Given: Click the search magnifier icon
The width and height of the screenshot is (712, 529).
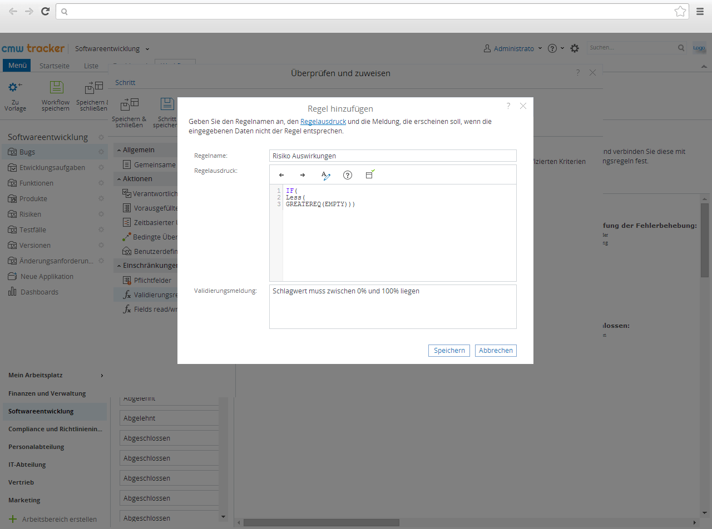Looking at the screenshot, I should [681, 48].
